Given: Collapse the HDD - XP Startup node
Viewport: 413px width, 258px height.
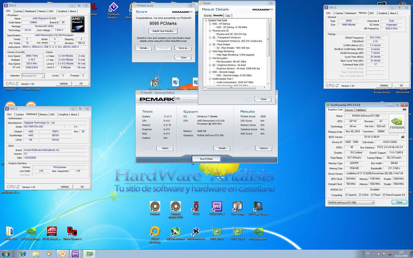Looking at the screenshot, I should (x=210, y=24).
